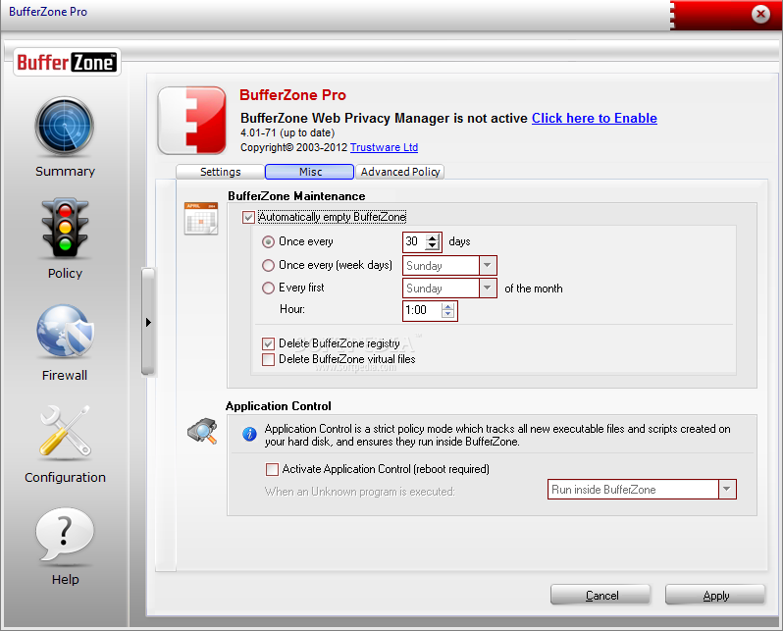Click the maintenance calendar icon
The width and height of the screenshot is (783, 631).
click(x=201, y=218)
